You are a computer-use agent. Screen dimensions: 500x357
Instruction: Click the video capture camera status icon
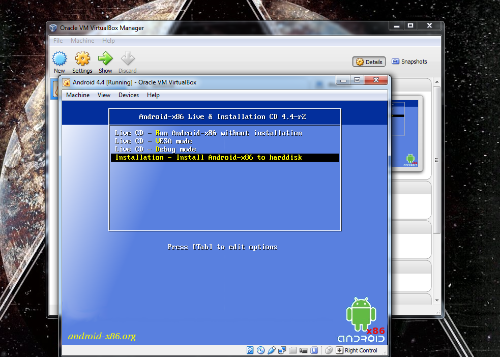(x=303, y=350)
